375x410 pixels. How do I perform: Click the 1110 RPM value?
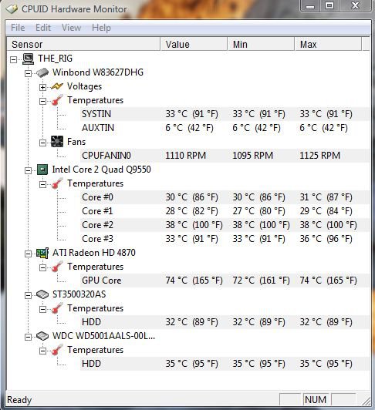click(186, 156)
